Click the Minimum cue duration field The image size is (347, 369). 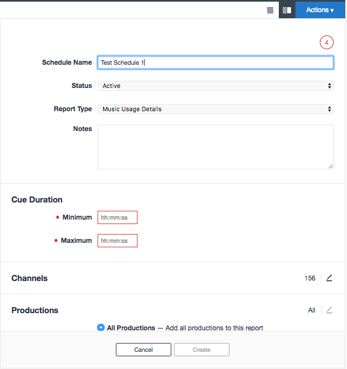click(118, 217)
